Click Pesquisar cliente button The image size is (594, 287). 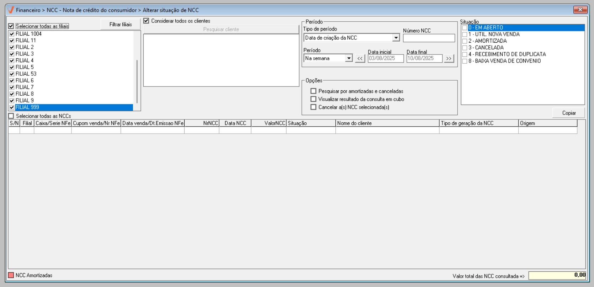tap(221, 30)
